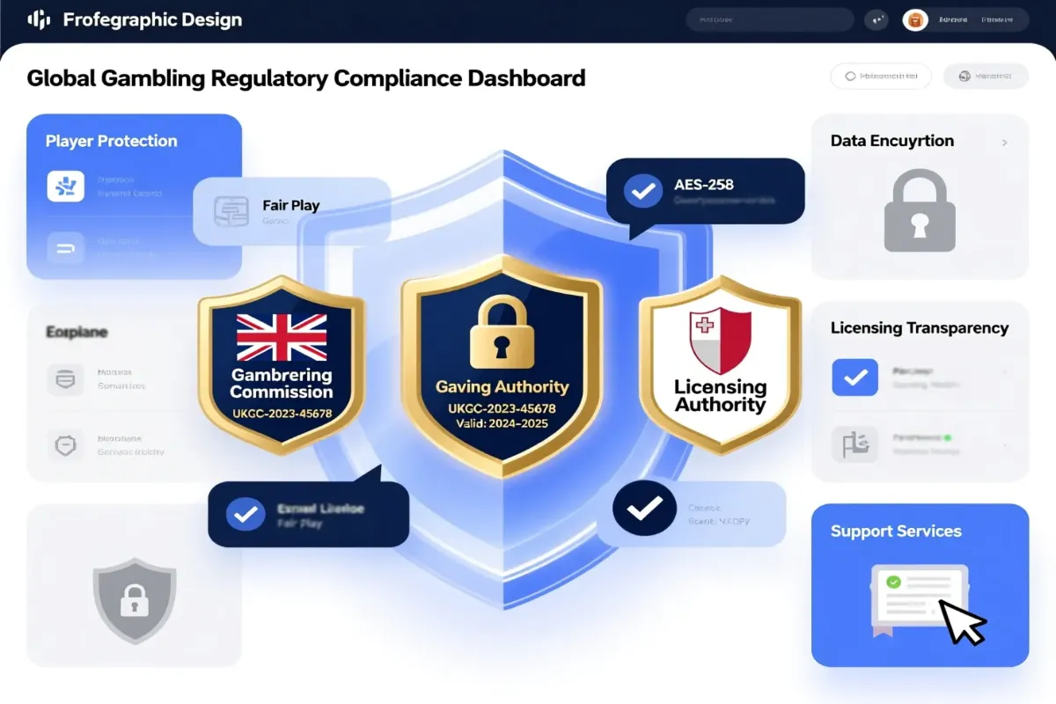
Task: Expand the Data Encuyrtion chevron
Action: click(1005, 142)
